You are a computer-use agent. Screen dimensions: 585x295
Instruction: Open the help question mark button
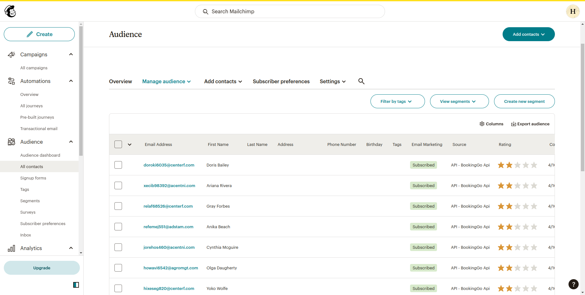pyautogui.click(x=573, y=284)
